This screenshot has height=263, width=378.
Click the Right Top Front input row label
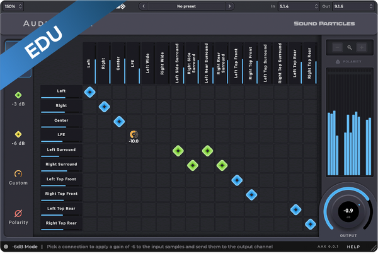61,194
